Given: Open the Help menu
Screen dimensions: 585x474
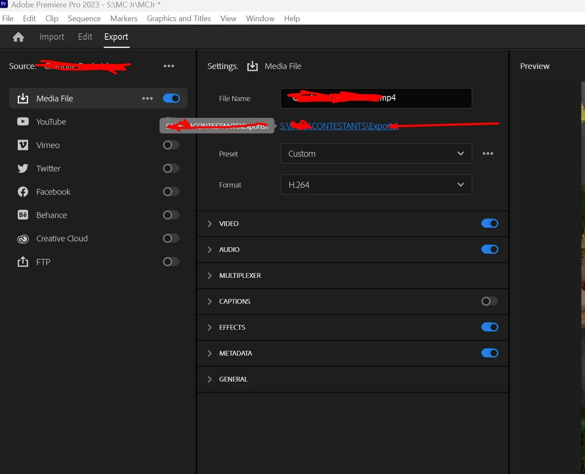Looking at the screenshot, I should (x=292, y=19).
